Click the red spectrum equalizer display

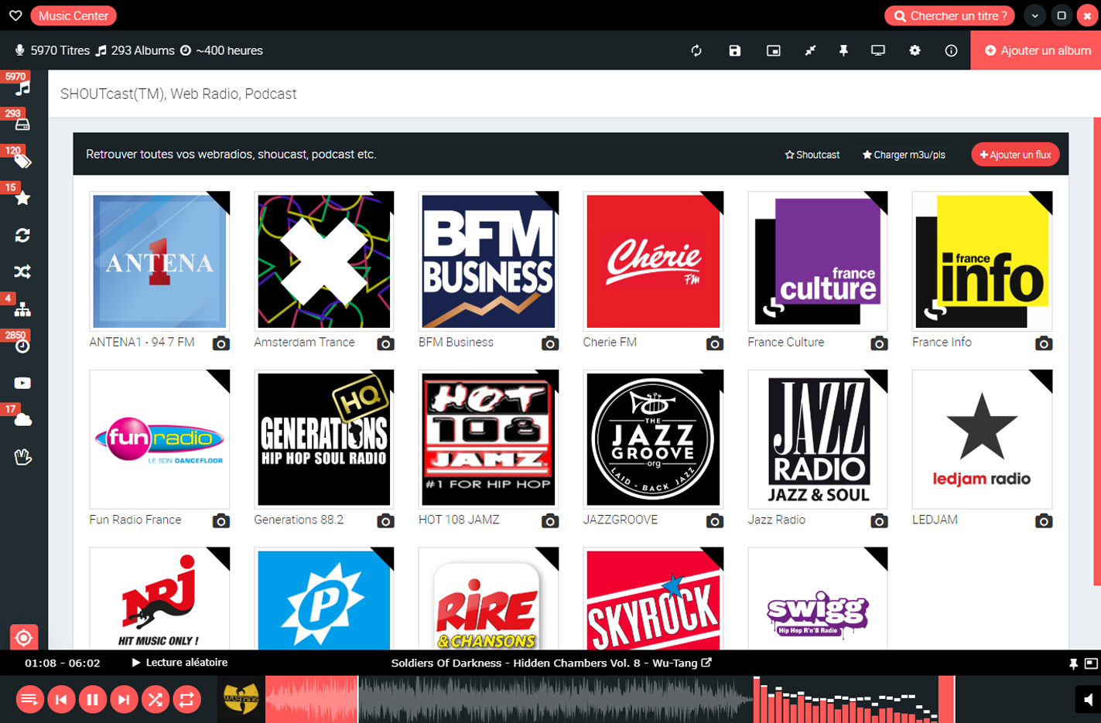854,700
